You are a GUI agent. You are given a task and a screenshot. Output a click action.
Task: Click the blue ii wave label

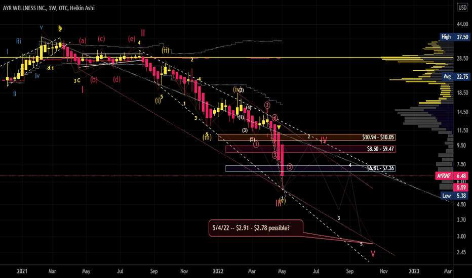15,94
